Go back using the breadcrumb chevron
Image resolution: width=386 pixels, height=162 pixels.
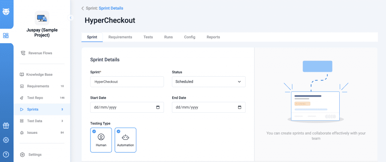[83, 8]
